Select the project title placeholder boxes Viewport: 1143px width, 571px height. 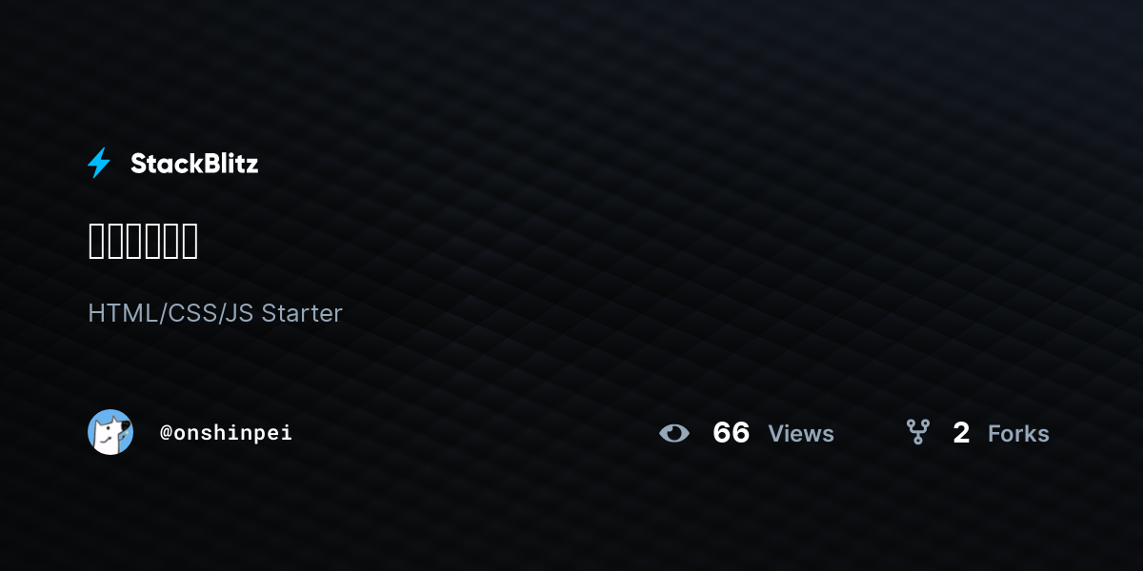pos(143,241)
